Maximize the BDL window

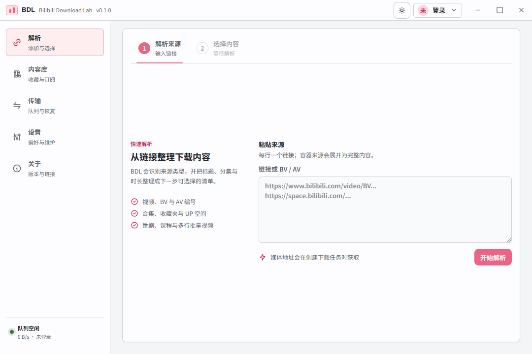tap(500, 10)
